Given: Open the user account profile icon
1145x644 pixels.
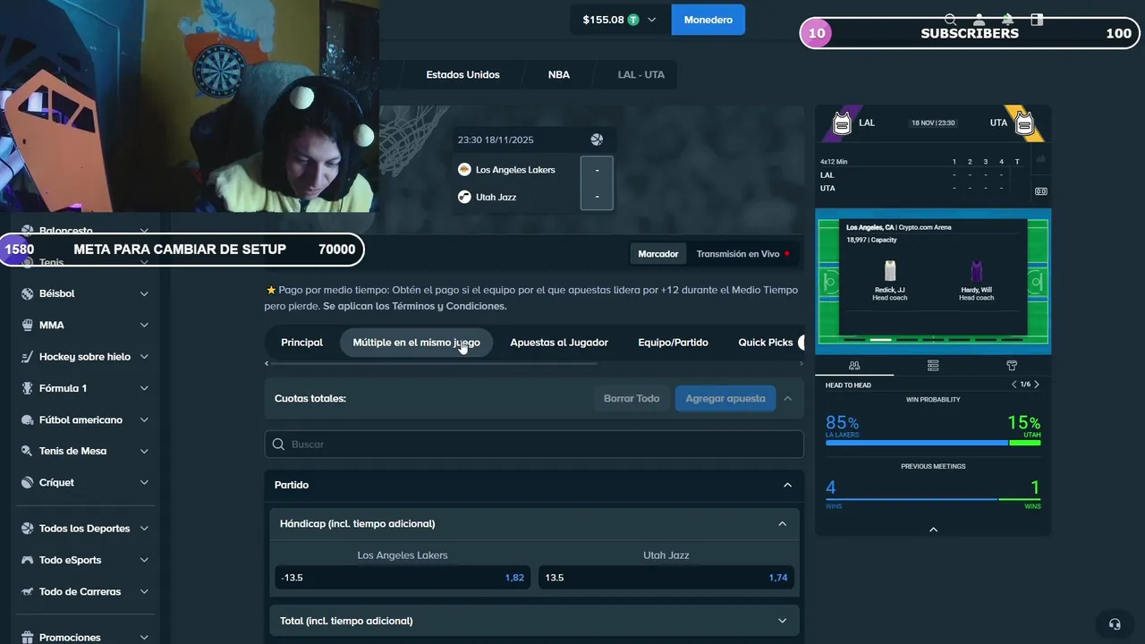Looking at the screenshot, I should click(979, 19).
